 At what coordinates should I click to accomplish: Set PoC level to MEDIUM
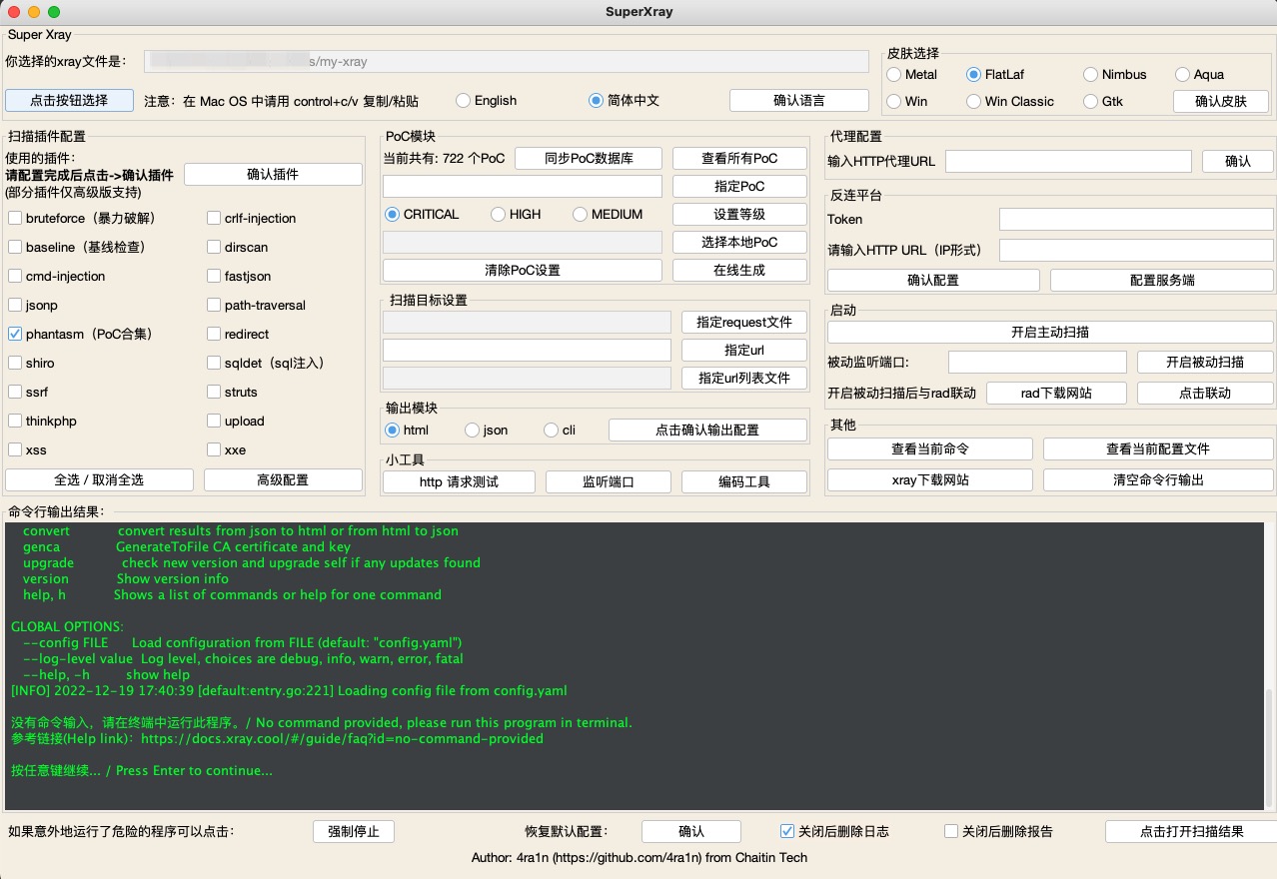click(580, 214)
